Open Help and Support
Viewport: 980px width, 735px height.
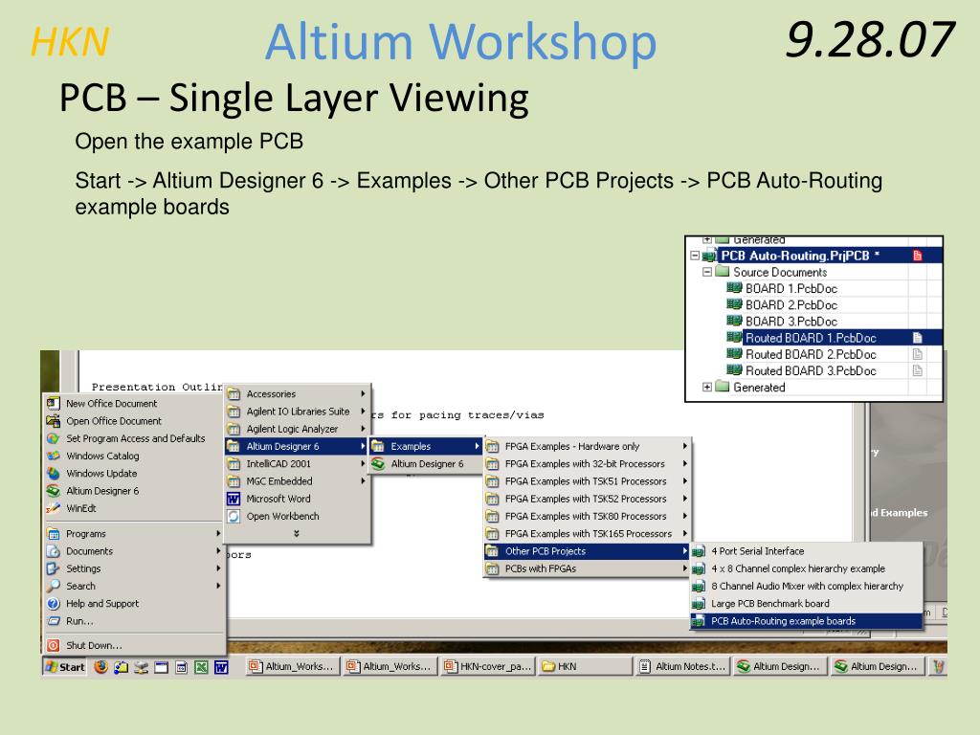134,604
